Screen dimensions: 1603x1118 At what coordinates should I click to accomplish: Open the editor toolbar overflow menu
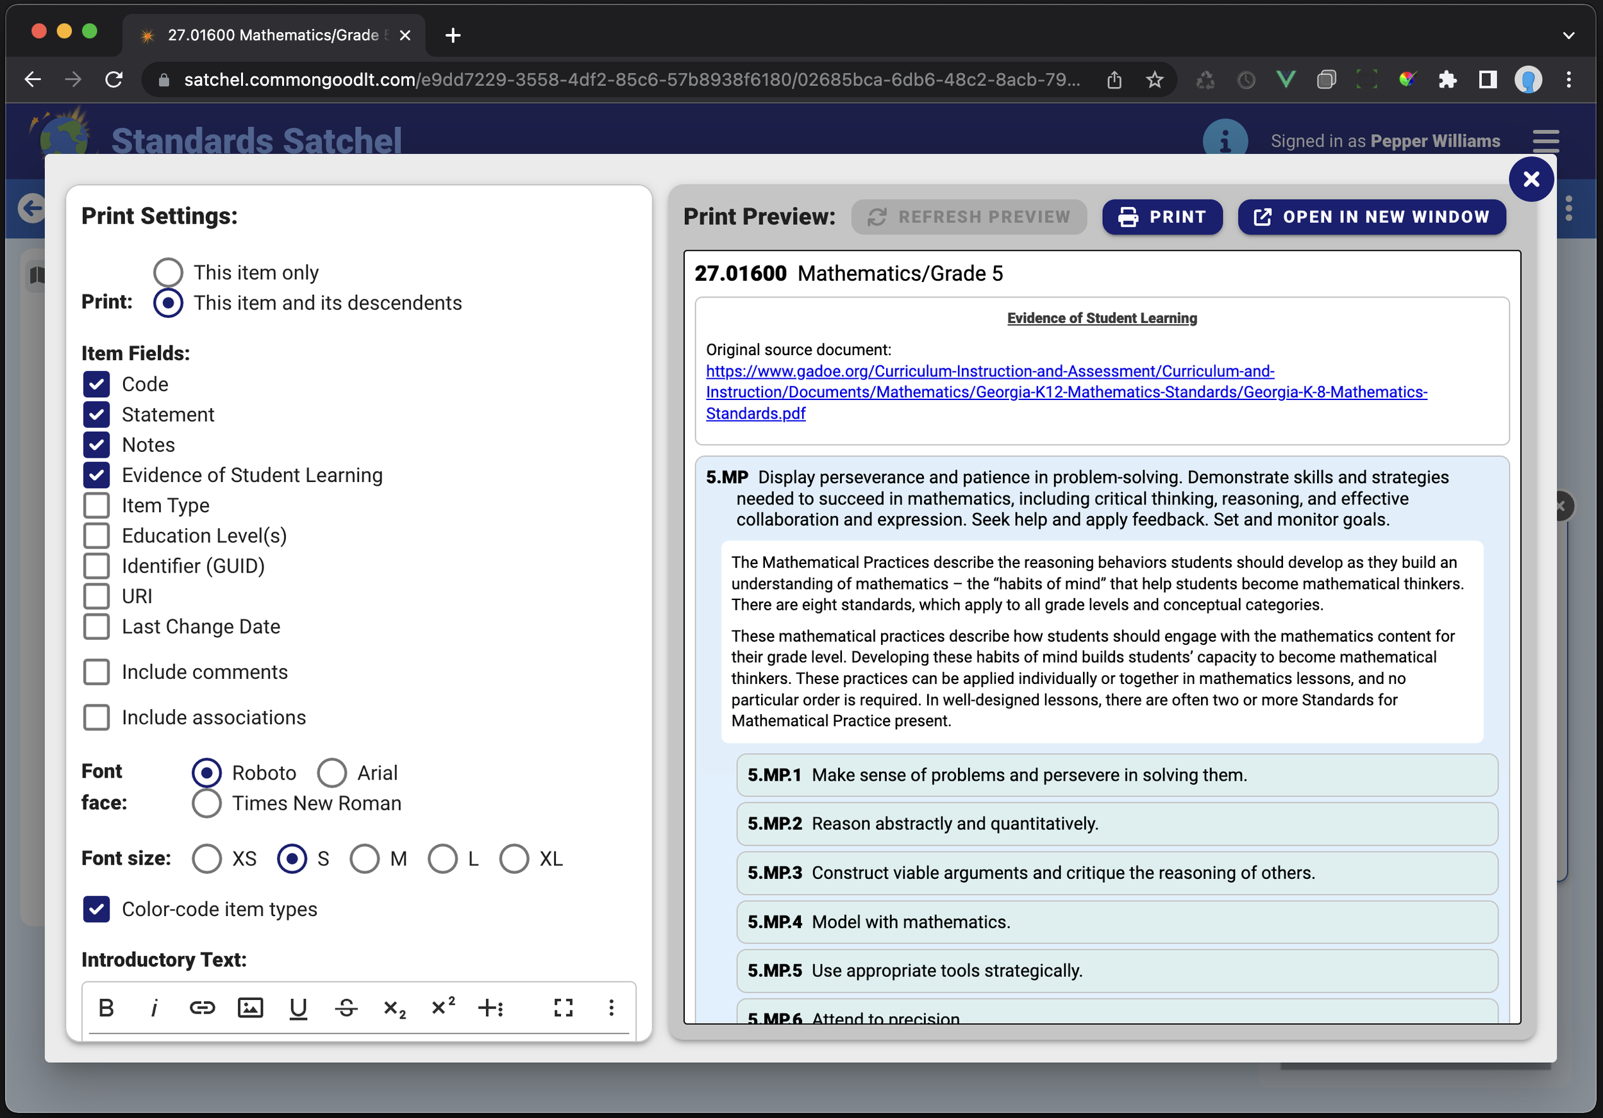[611, 1007]
